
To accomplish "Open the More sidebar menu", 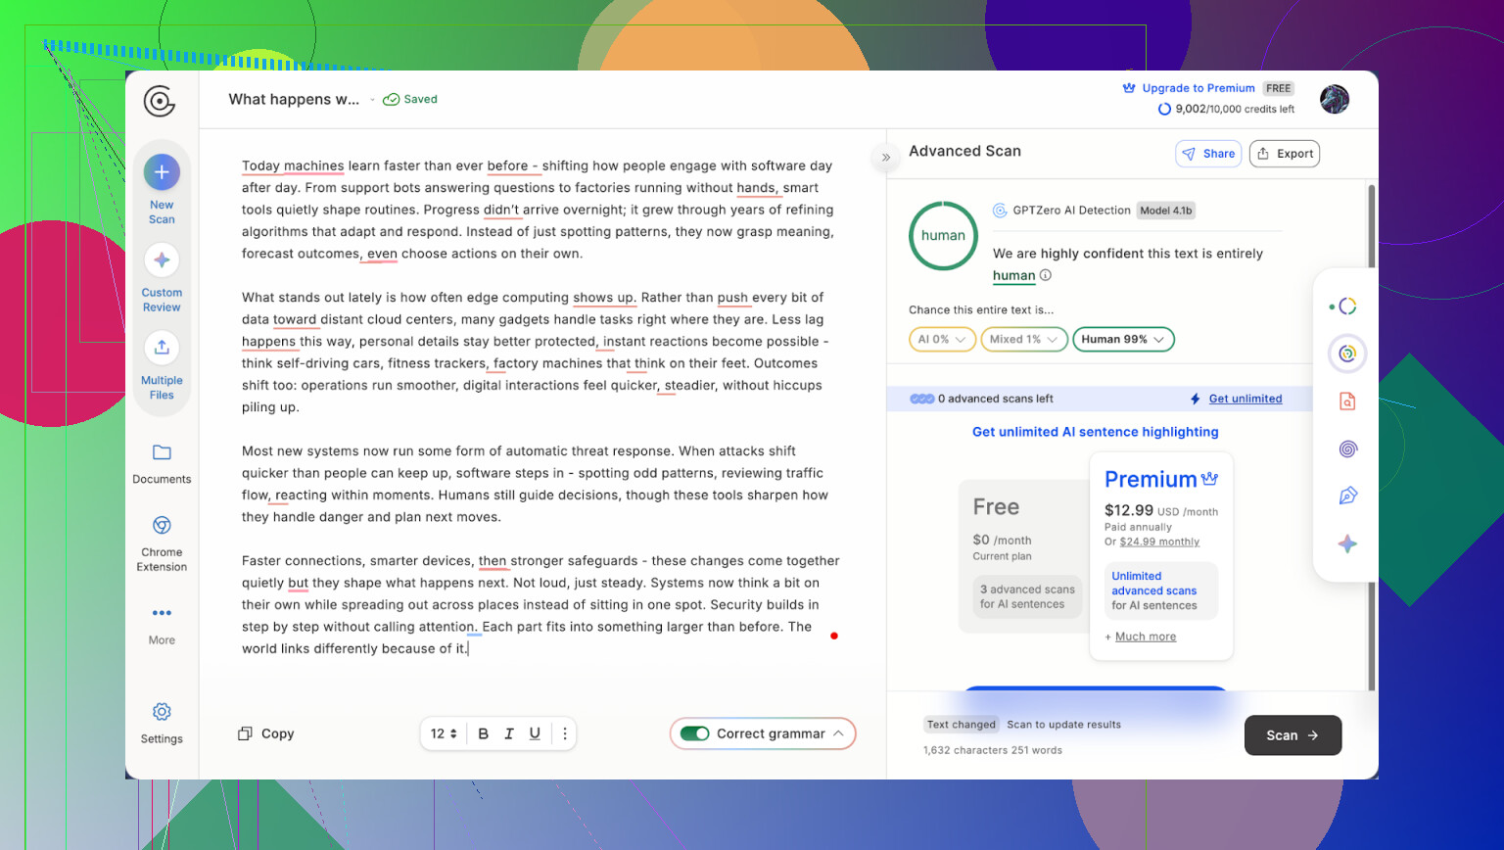I will coord(162,614).
